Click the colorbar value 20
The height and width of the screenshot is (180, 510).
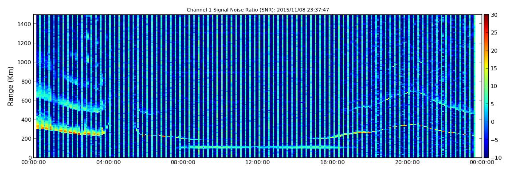(494, 50)
